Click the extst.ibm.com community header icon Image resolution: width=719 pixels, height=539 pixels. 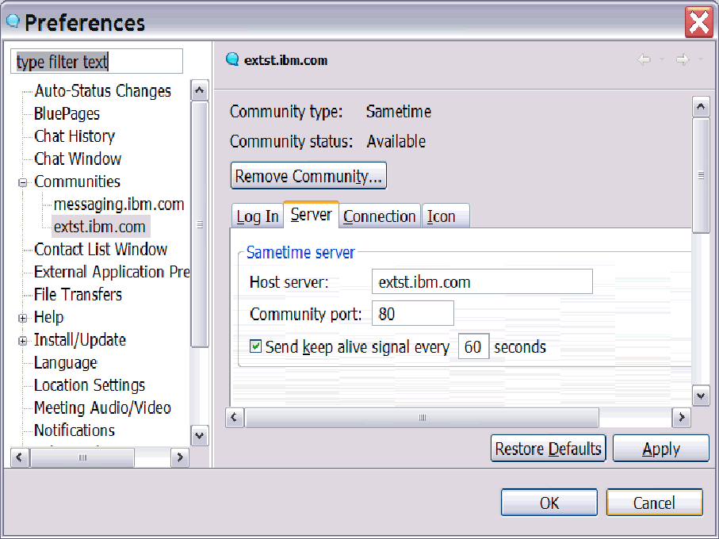[x=232, y=59]
